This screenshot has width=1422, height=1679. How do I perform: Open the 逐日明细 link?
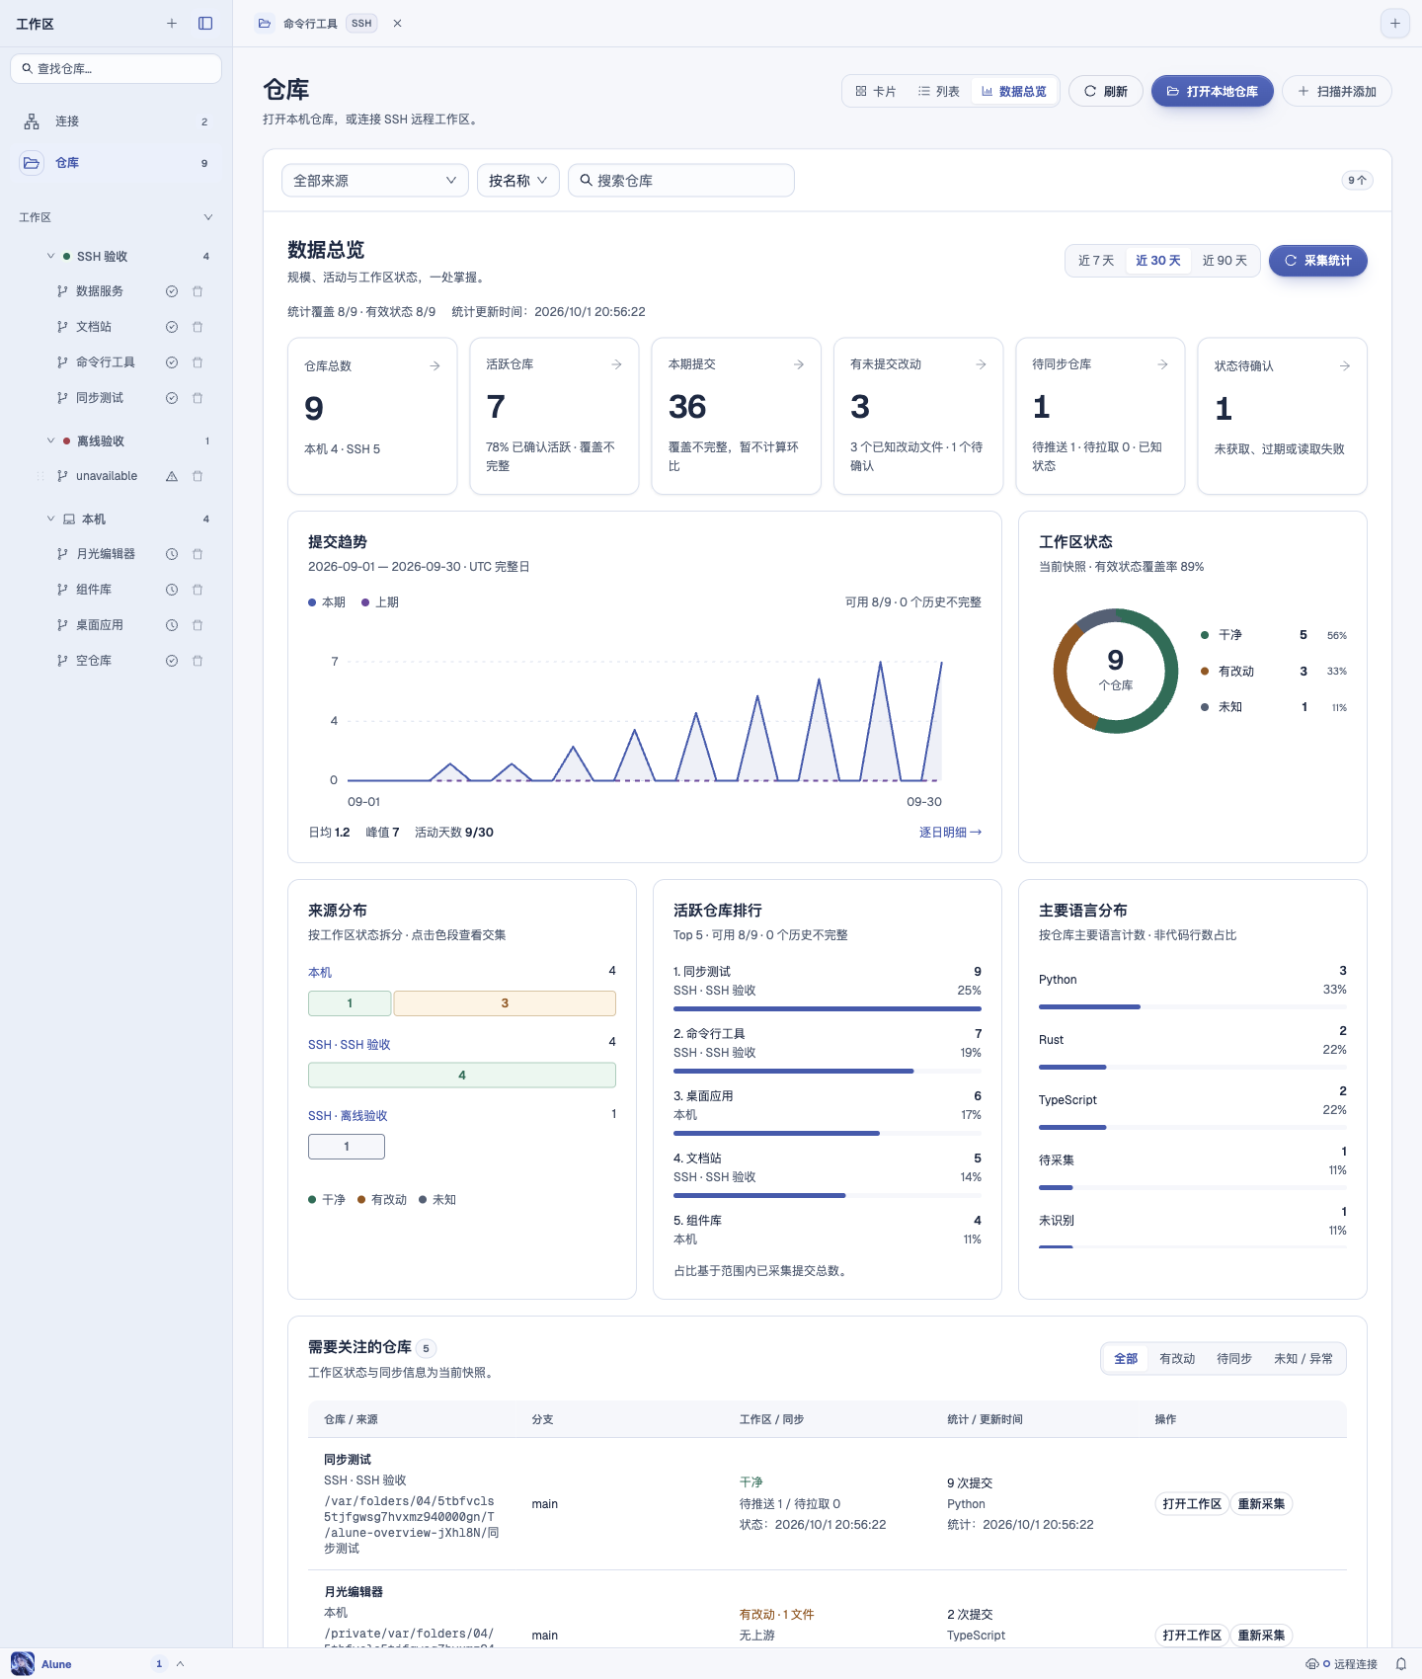[x=950, y=833]
